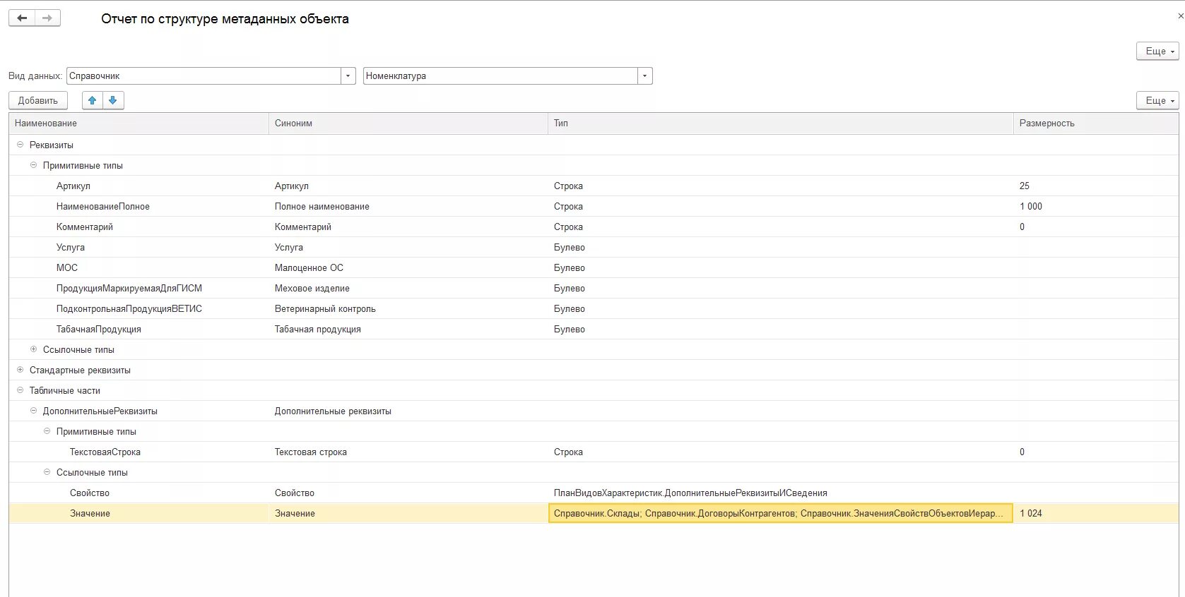Click the back navigation arrow
The width and height of the screenshot is (1185, 597).
coord(22,18)
